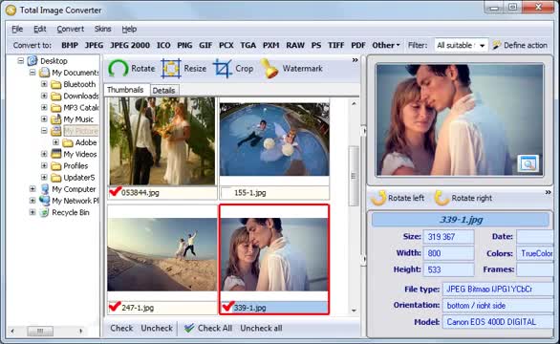
Task: Convert to PDF format
Action: [358, 45]
